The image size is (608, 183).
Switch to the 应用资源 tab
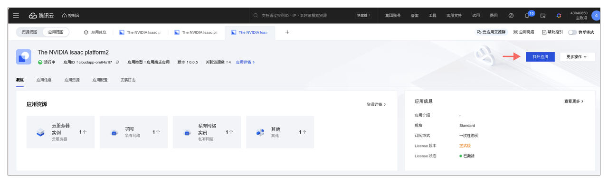click(x=72, y=80)
